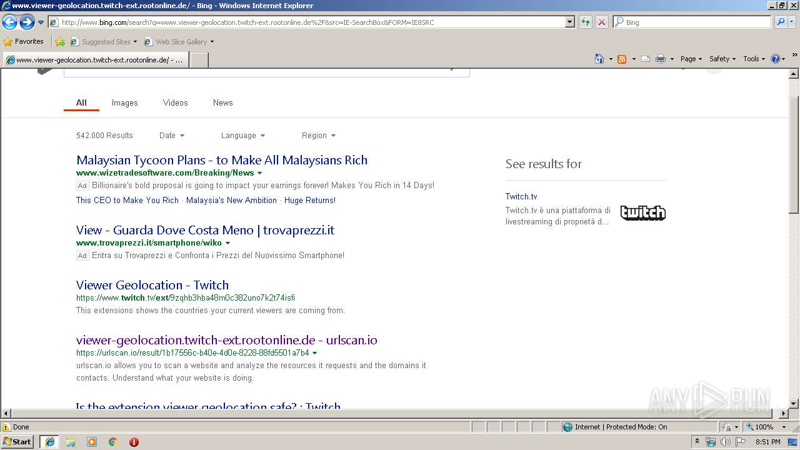Viewport: 800px width, 450px height.
Task: Expand the address bar history dropdown
Action: click(570, 22)
